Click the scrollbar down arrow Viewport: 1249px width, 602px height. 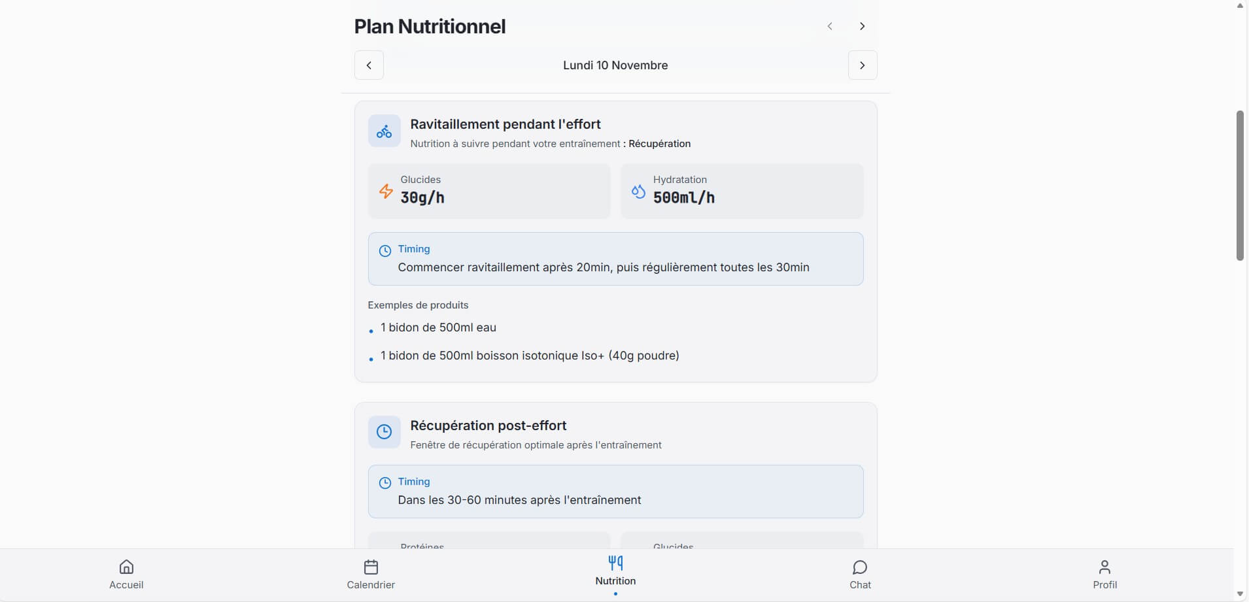coord(1240,594)
